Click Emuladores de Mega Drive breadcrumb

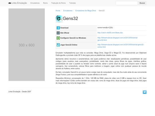[86, 11]
